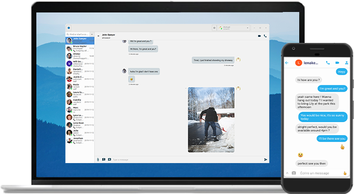
Task: Start an audio call with John Sawyer
Action: (x=265, y=36)
